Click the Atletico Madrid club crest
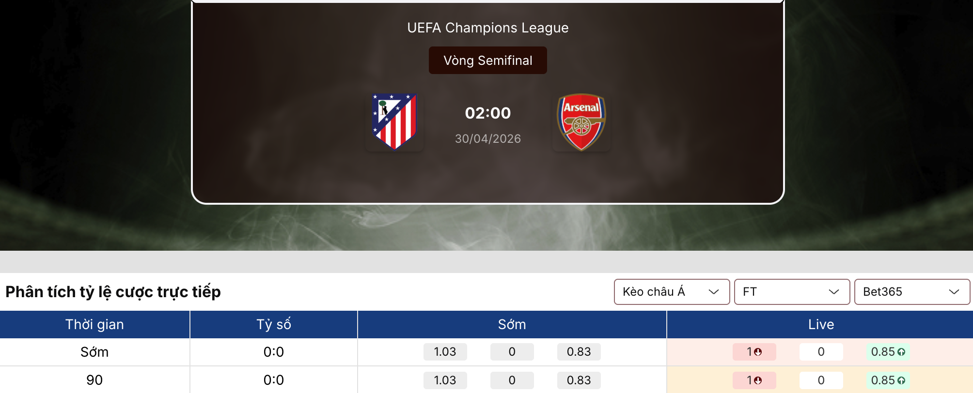Image resolution: width=973 pixels, height=393 pixels. [394, 121]
